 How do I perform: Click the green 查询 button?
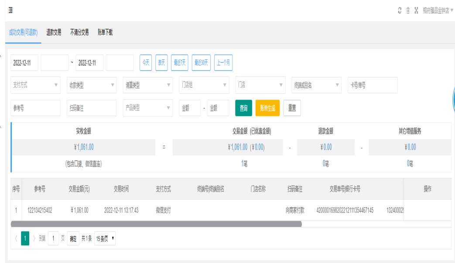coord(243,108)
